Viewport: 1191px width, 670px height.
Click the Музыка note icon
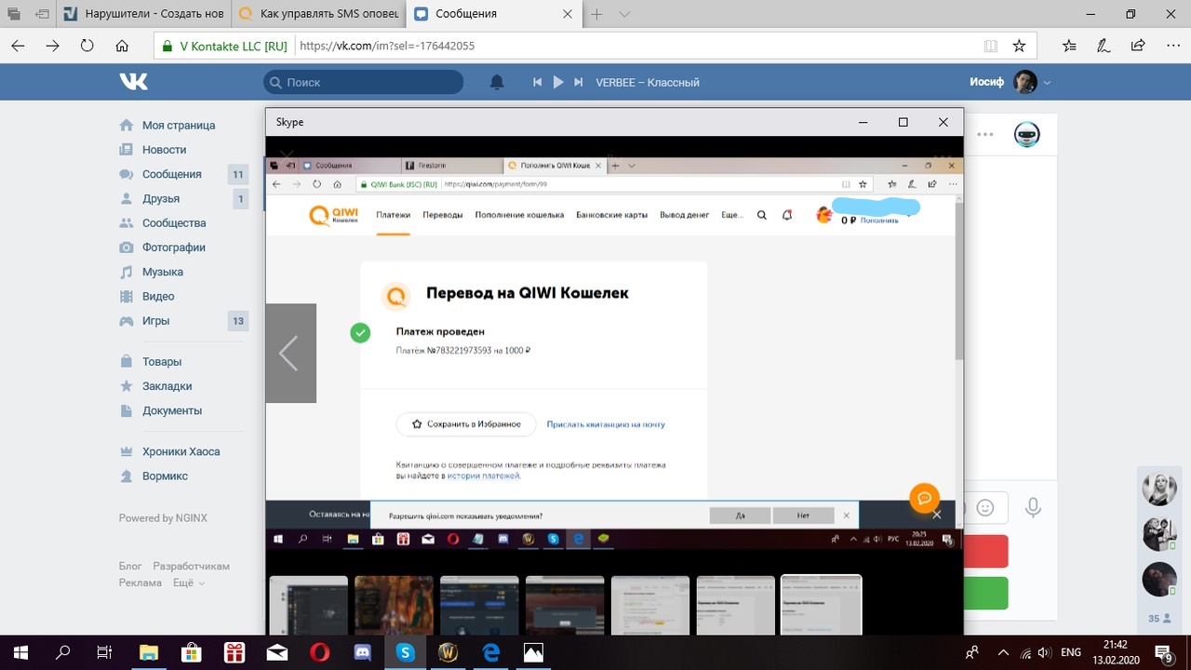tap(126, 272)
